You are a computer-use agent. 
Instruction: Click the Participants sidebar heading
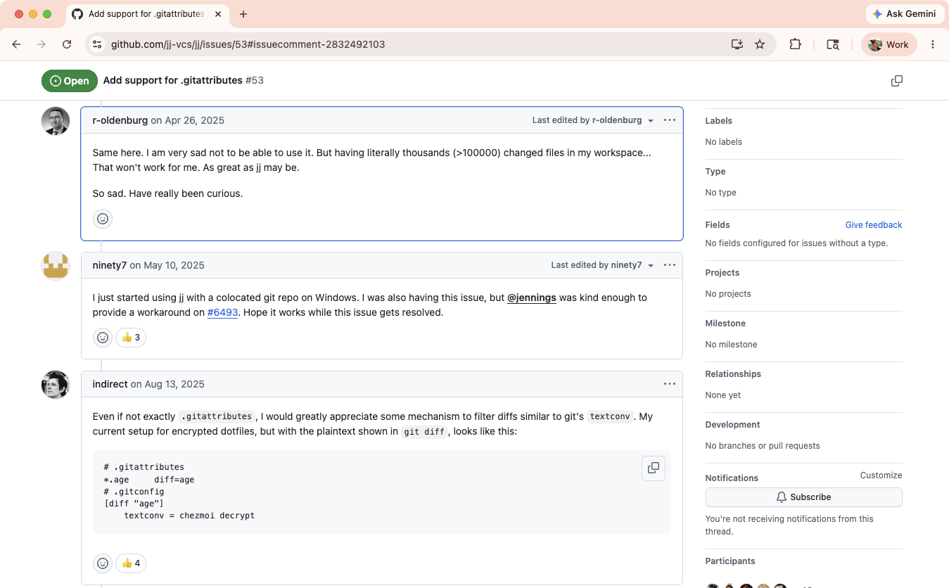(730, 561)
